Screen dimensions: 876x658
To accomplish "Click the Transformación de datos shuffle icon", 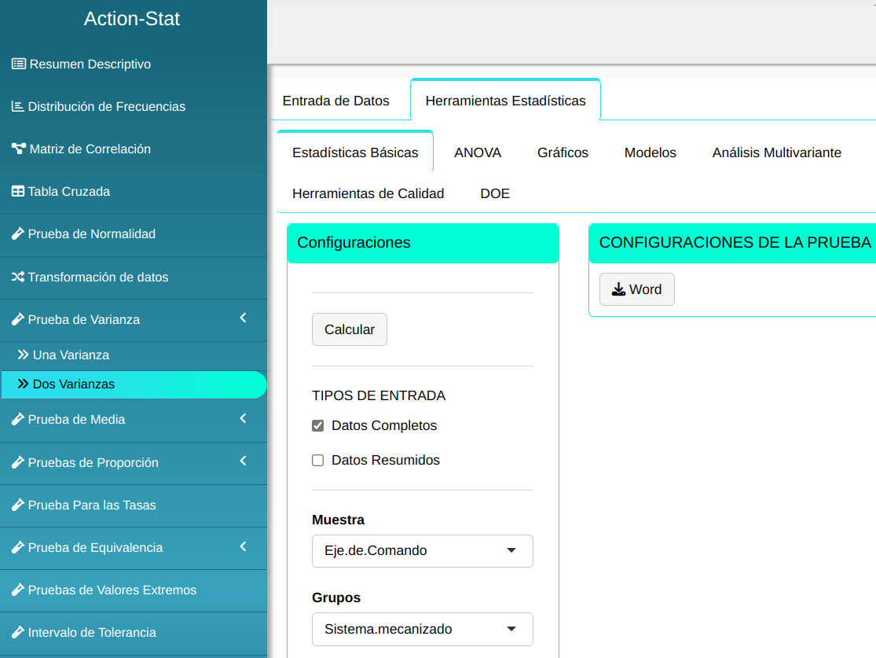I will pos(17,277).
